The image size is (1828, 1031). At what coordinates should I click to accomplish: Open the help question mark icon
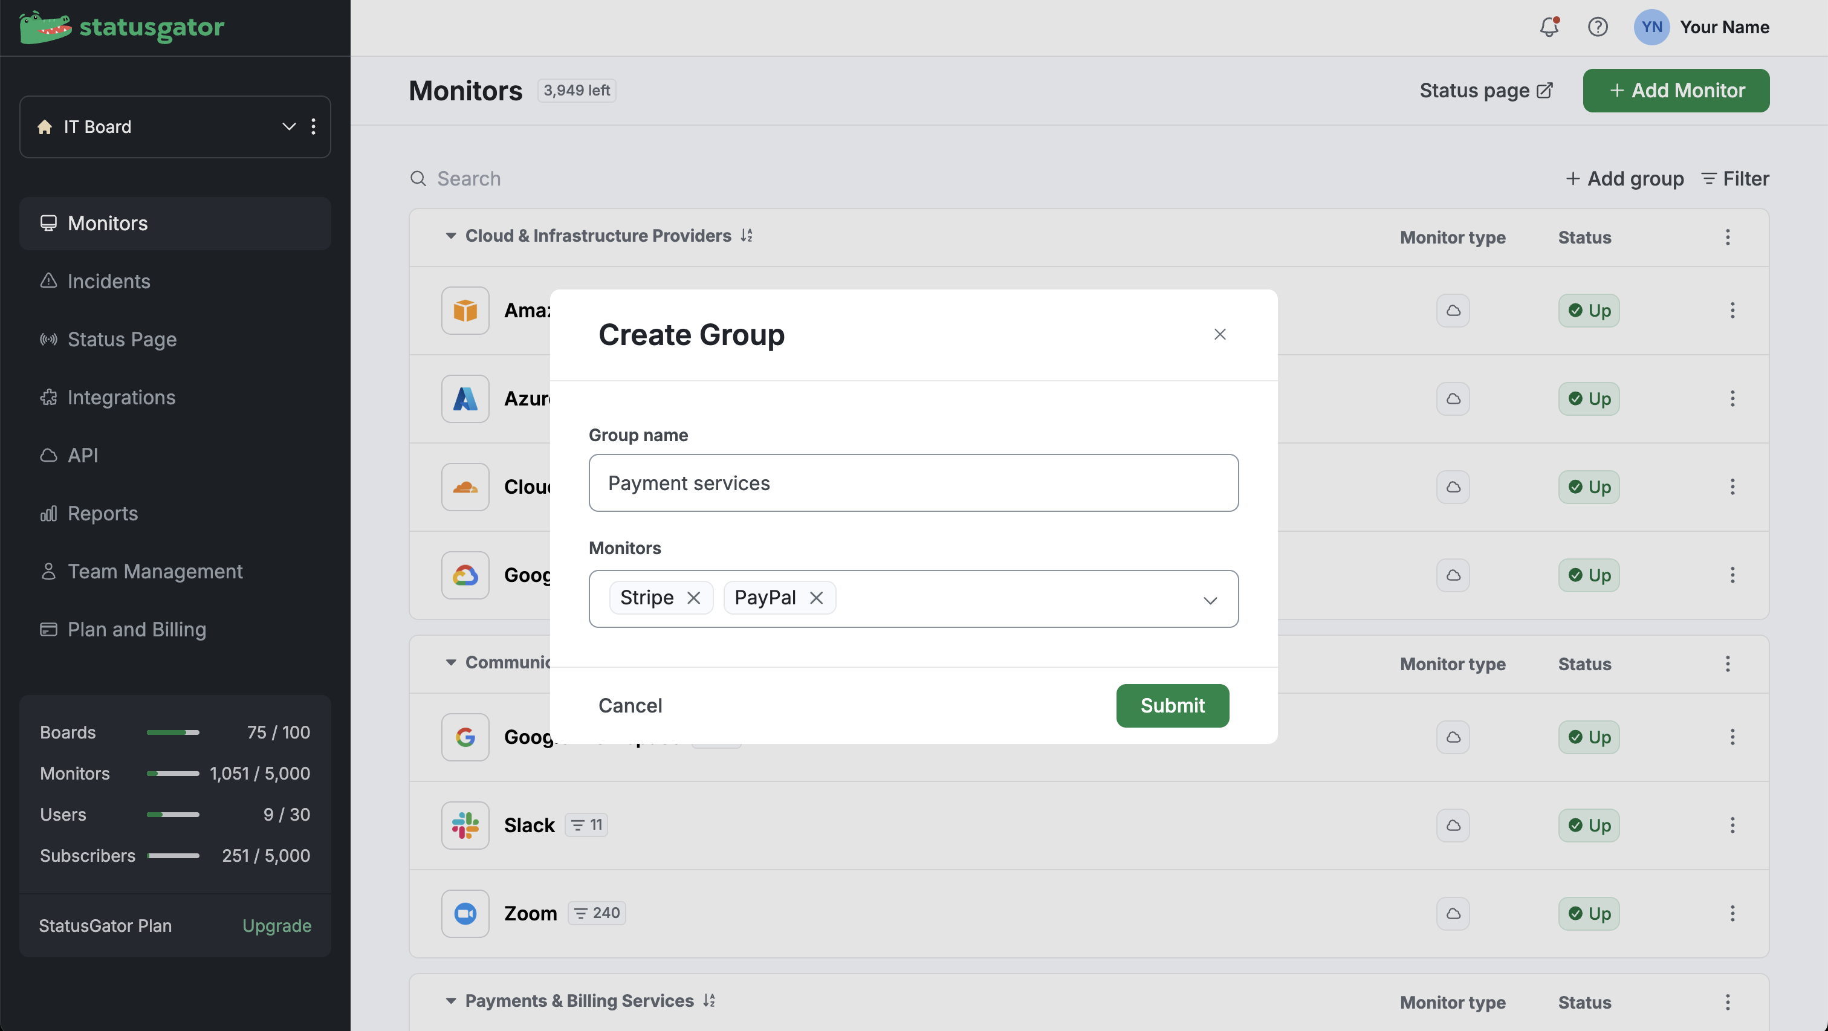click(1597, 27)
